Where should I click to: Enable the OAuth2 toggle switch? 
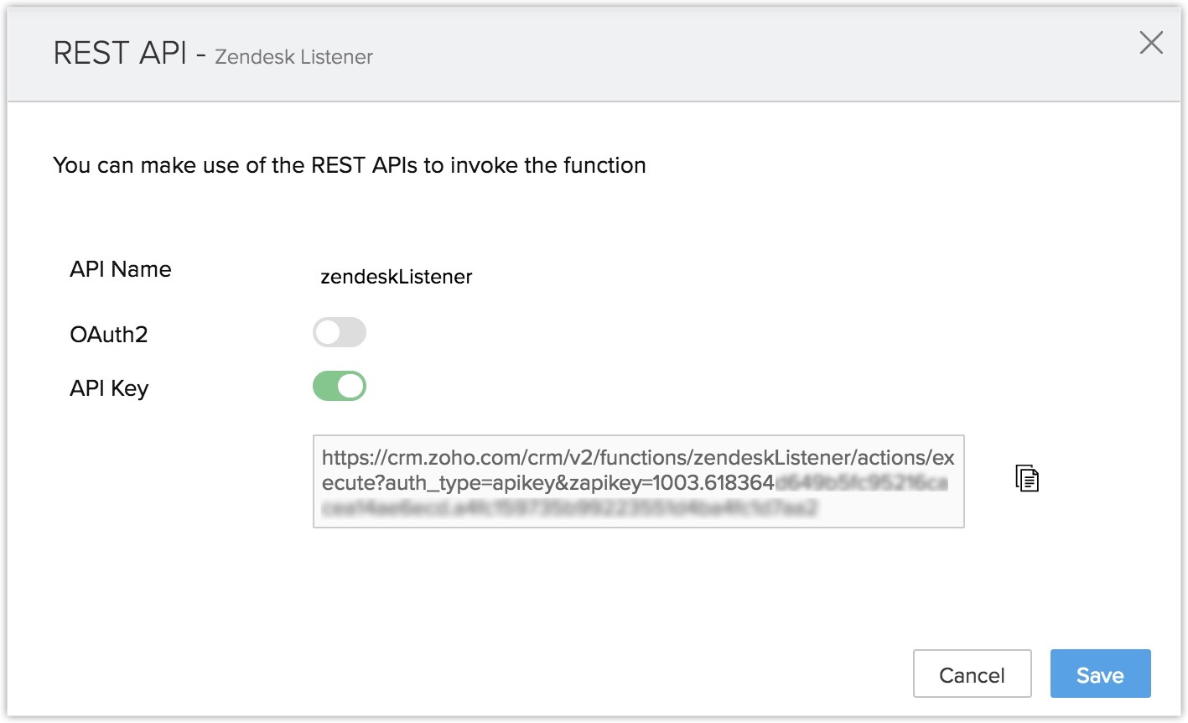point(340,333)
